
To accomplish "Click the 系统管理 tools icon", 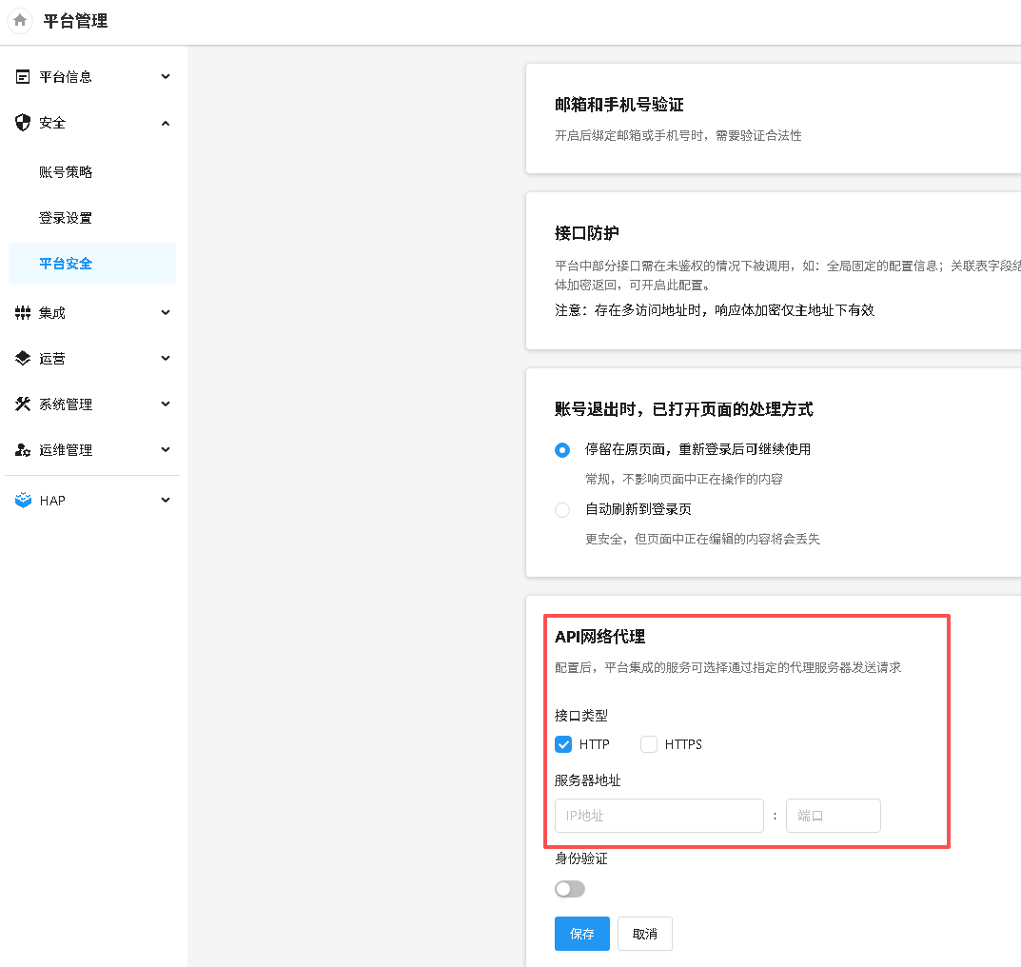I will point(24,405).
